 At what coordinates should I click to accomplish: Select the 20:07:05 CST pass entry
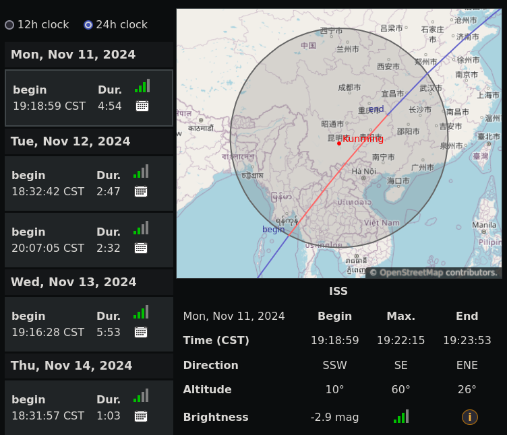(x=67, y=240)
